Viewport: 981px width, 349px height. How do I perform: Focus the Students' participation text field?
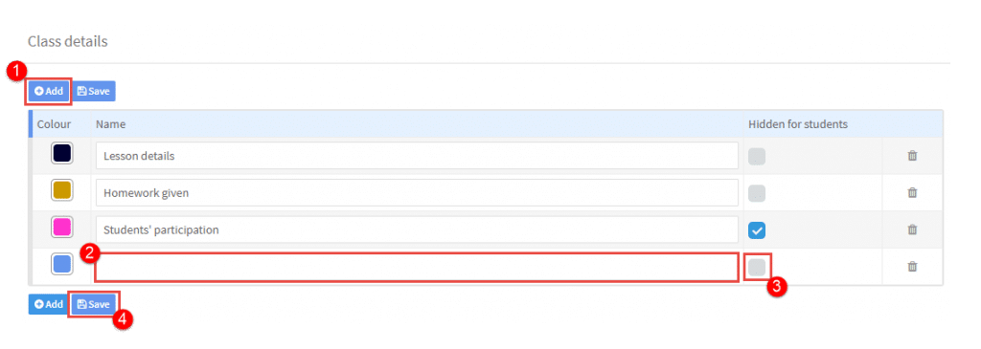[x=418, y=229]
